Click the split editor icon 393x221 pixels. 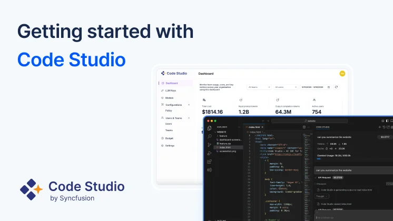(x=304, y=127)
